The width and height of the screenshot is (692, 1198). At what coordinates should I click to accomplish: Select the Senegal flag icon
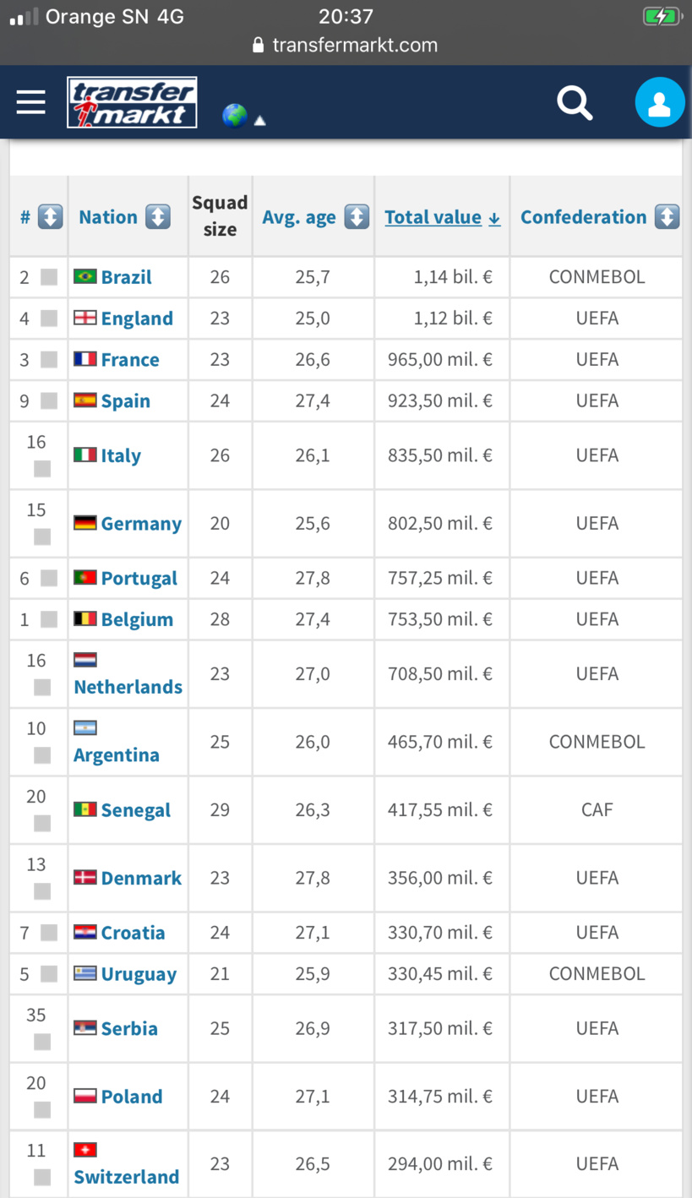tap(84, 809)
